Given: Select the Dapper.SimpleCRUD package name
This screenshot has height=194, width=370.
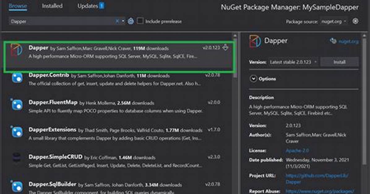Looking at the screenshot, I should coord(55,157).
